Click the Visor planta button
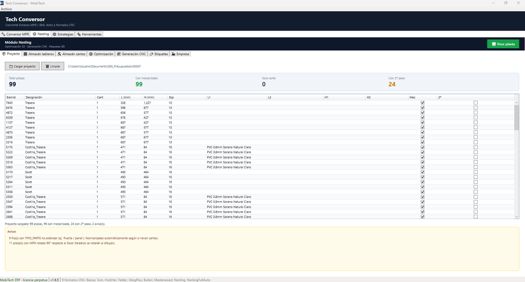Image resolution: width=525 pixels, height=282 pixels. [x=503, y=44]
